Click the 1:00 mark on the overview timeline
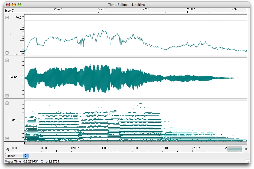 click(105, 148)
